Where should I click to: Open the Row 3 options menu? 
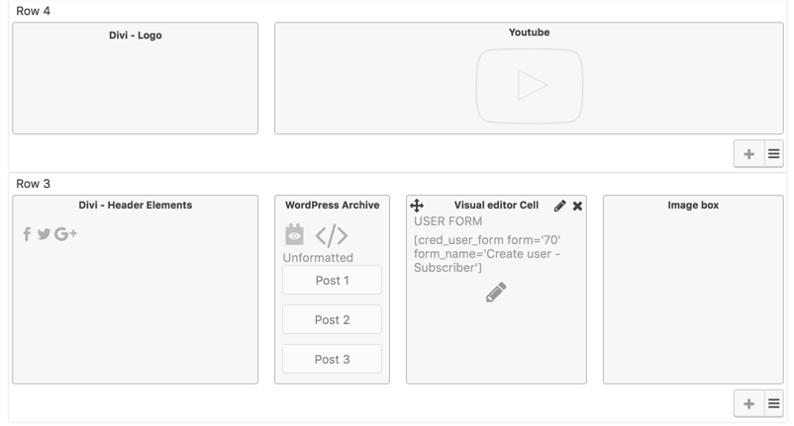point(774,404)
